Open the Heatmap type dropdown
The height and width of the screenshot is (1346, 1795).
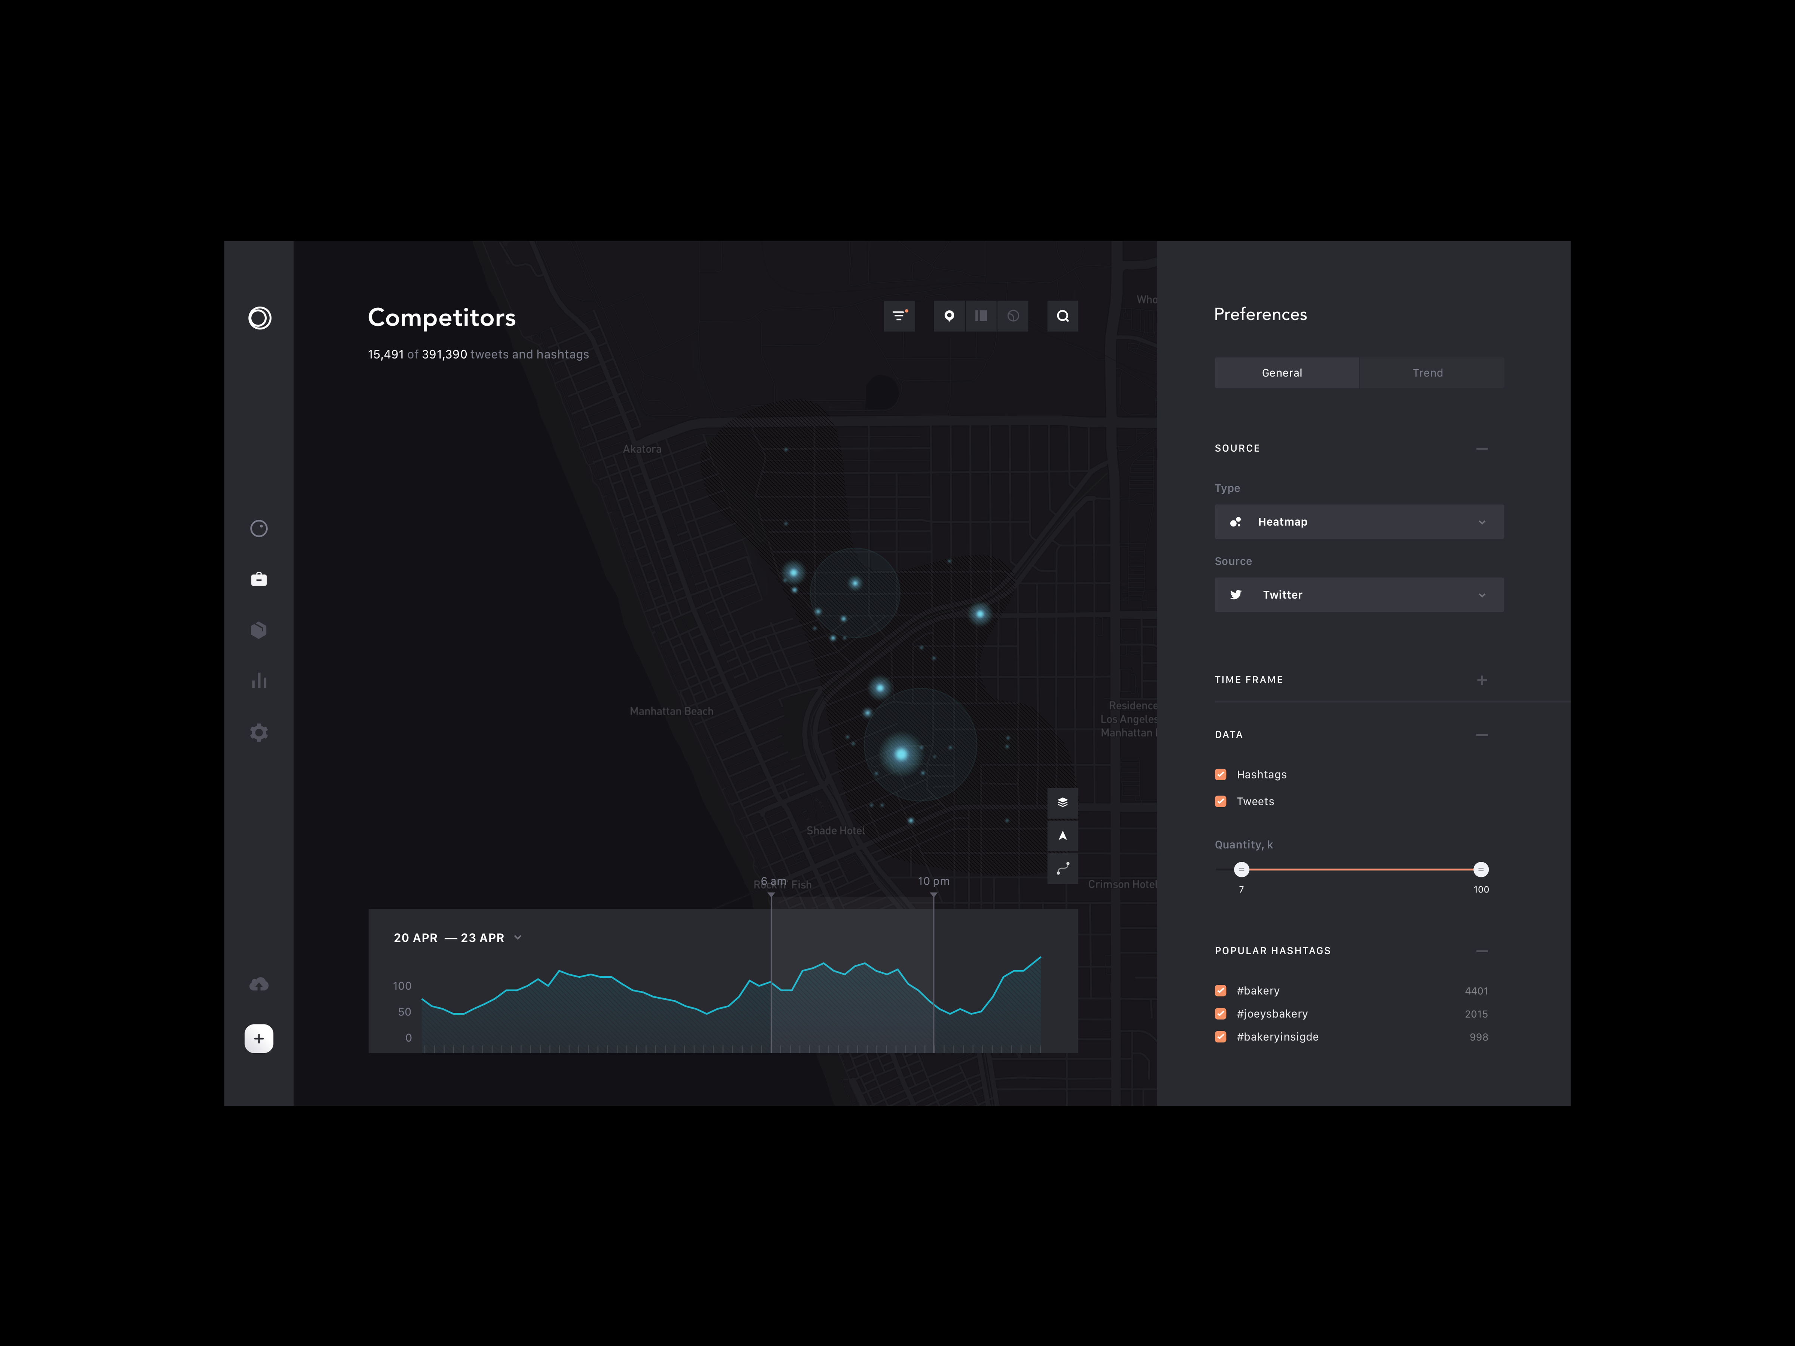point(1359,522)
